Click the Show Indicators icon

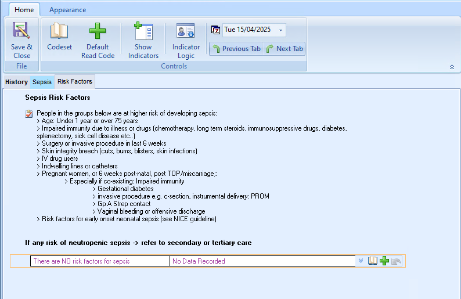point(143,31)
